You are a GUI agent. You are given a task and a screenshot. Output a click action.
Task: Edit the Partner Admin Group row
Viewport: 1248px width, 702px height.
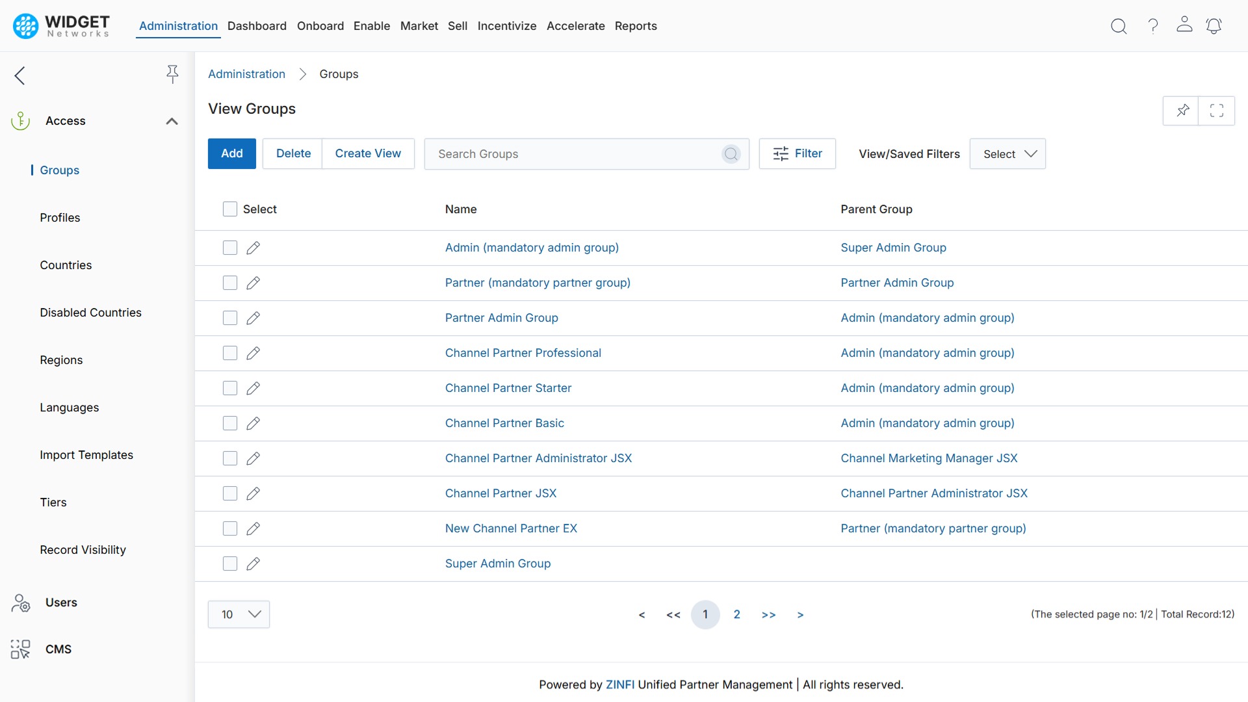click(253, 318)
